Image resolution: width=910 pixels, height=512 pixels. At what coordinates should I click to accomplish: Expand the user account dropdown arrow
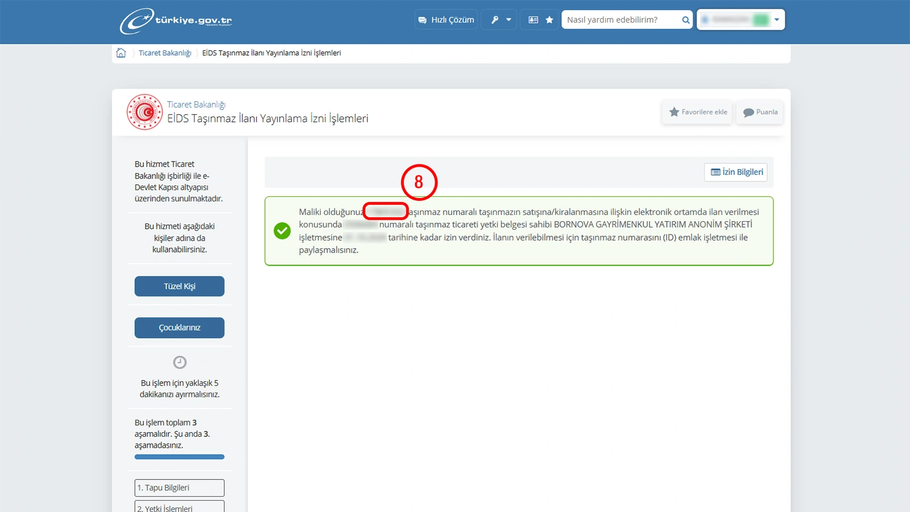pos(777,20)
